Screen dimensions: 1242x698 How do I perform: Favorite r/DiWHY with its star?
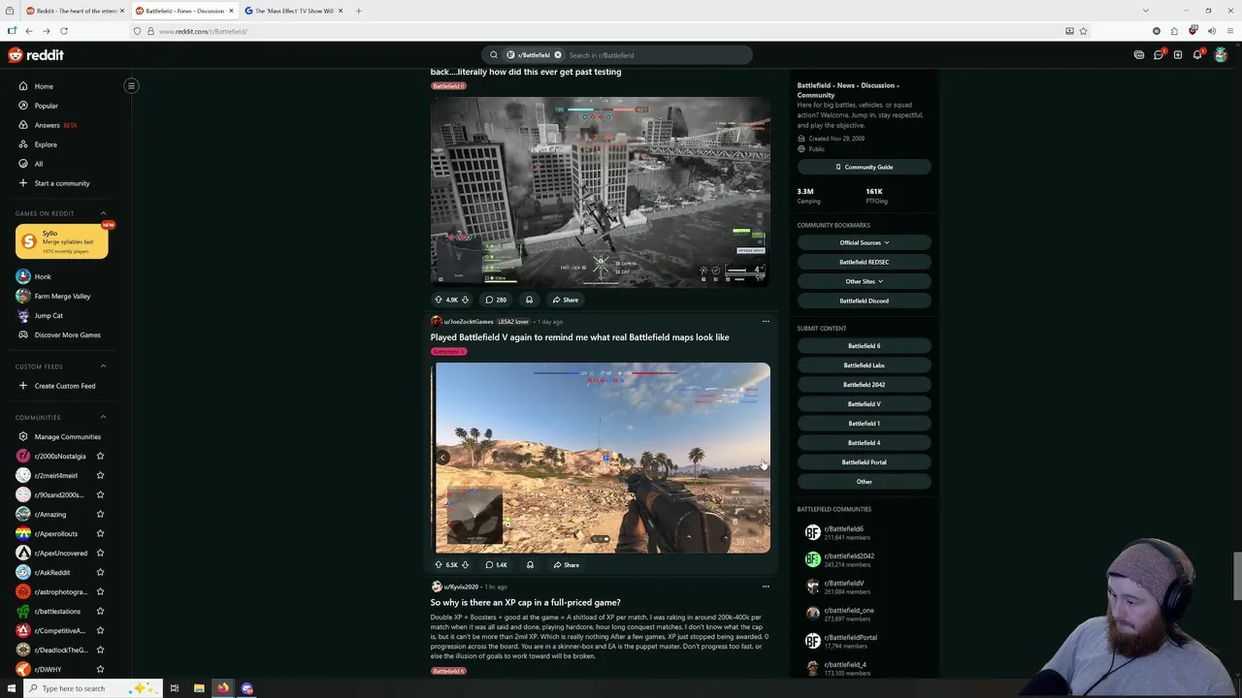pyautogui.click(x=100, y=670)
